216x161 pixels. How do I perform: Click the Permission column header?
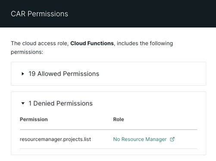pyautogui.click(x=34, y=119)
